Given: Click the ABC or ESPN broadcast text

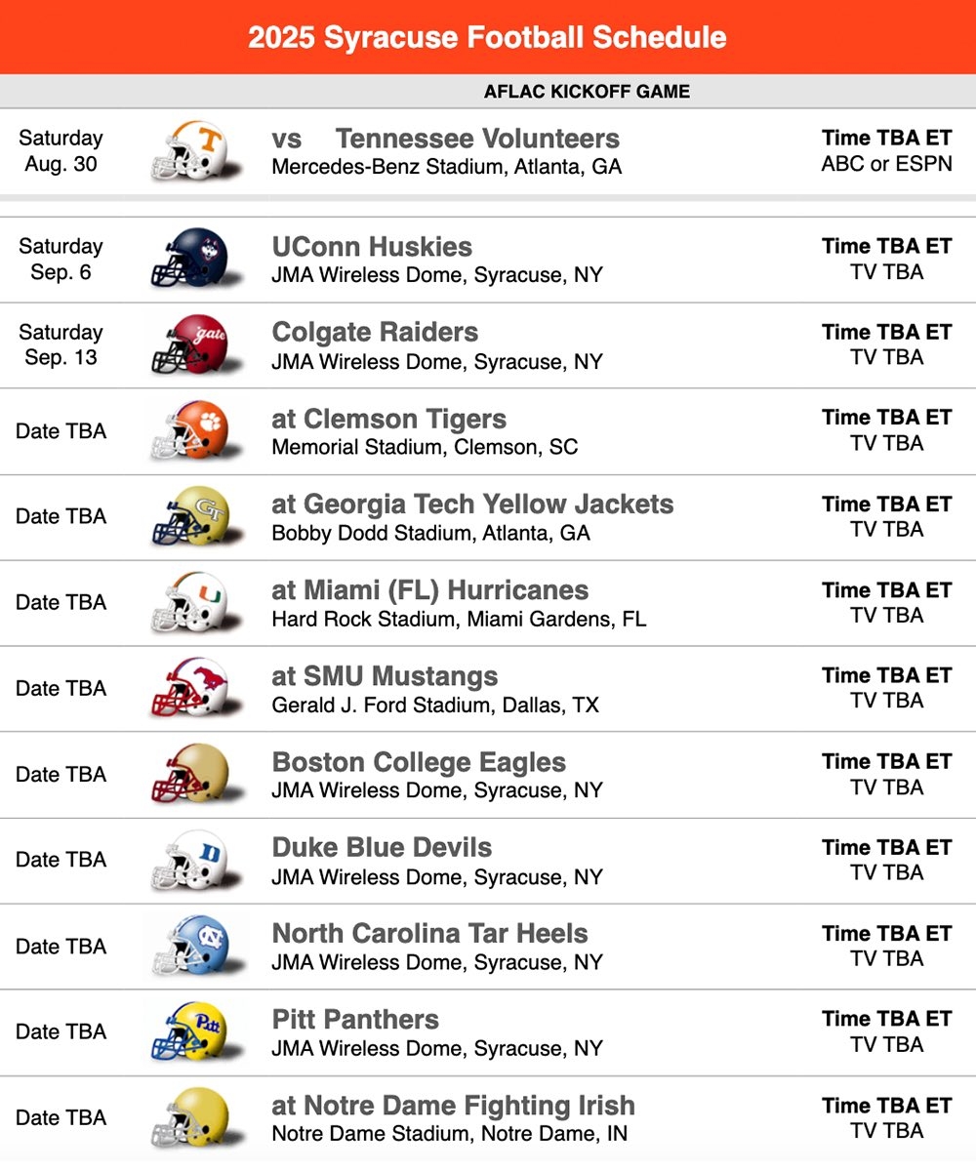Looking at the screenshot, I should 886,164.
